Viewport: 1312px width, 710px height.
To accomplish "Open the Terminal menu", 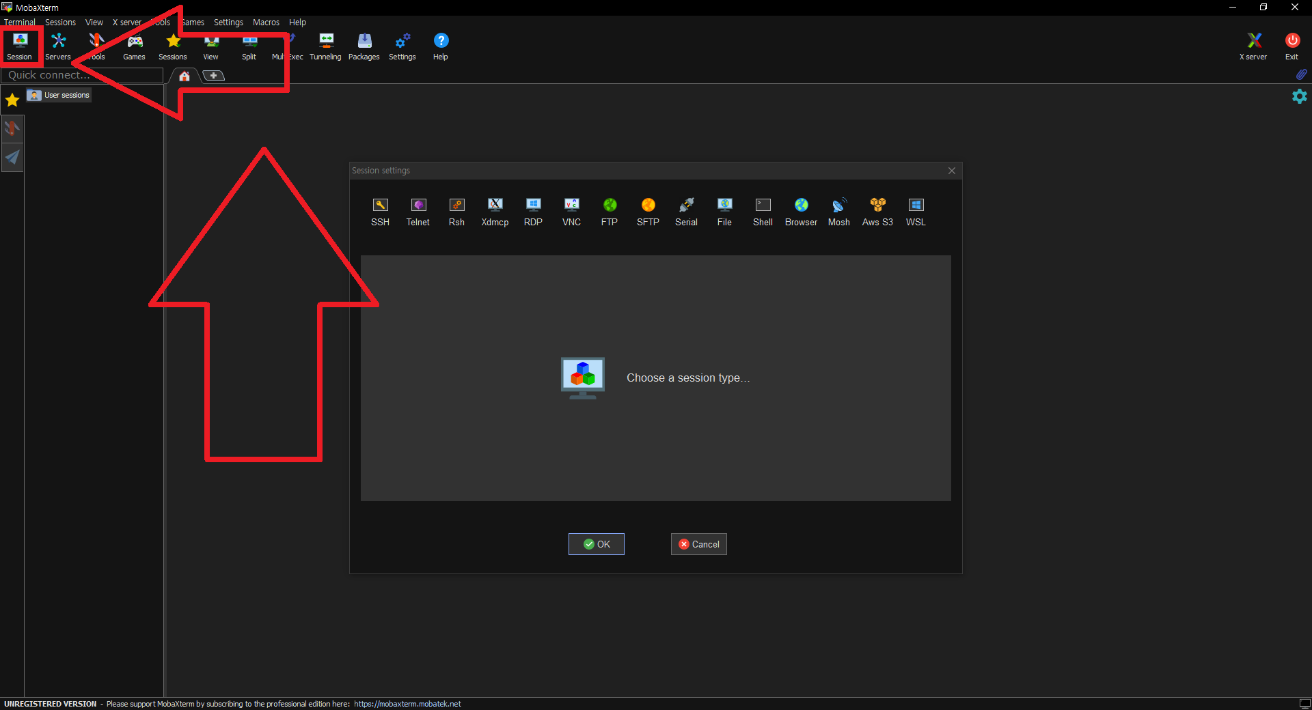I will click(x=20, y=23).
